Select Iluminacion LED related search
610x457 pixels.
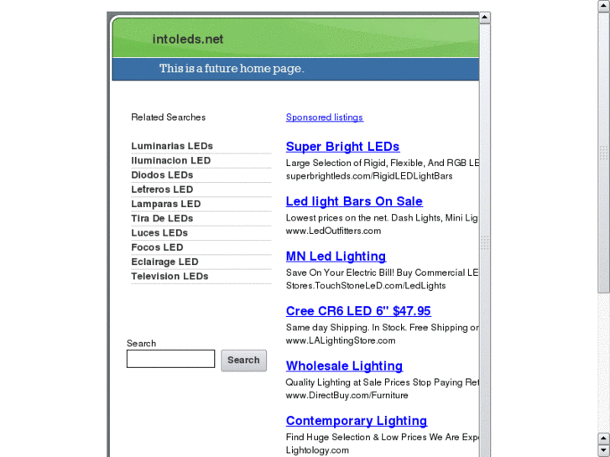(171, 160)
